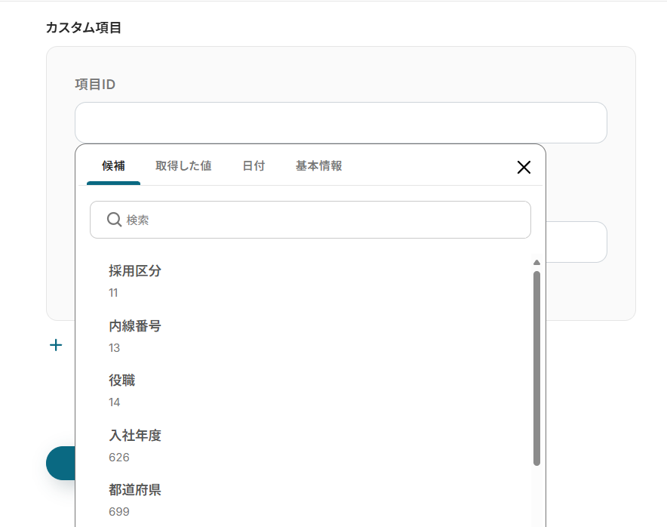
Task: Select the 役職 candidate entry
Action: tap(122, 381)
